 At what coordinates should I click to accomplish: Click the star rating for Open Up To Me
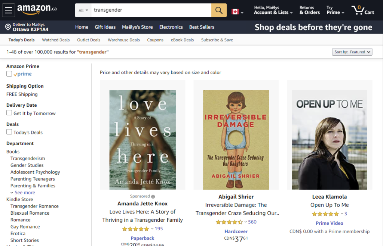[325, 214]
